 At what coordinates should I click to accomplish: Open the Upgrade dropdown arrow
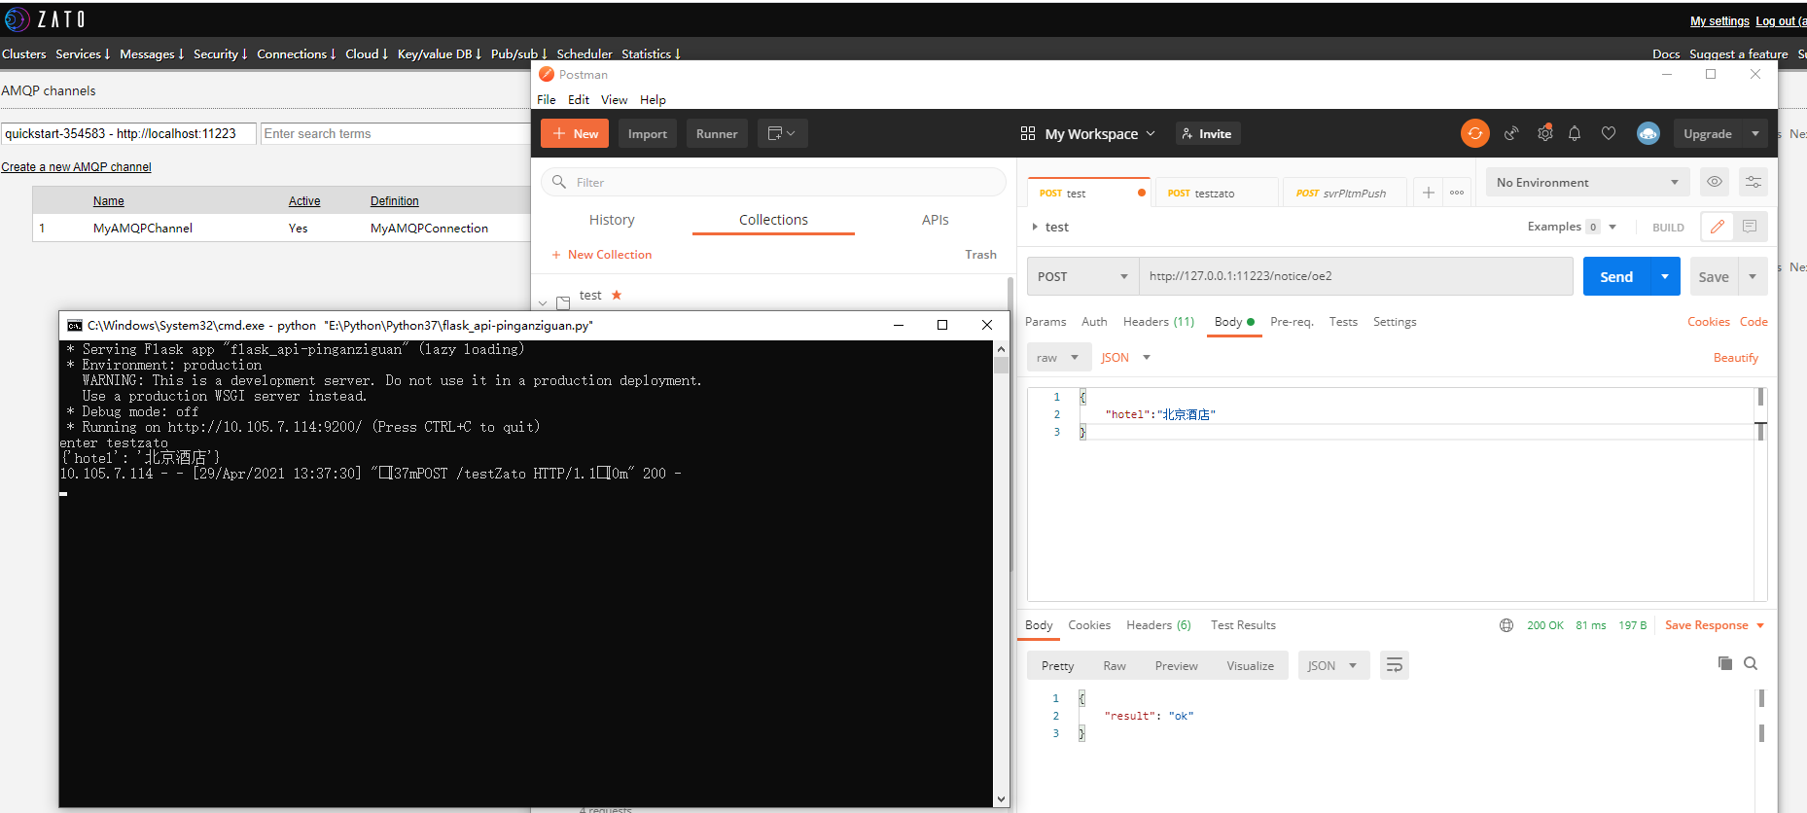[1755, 133]
